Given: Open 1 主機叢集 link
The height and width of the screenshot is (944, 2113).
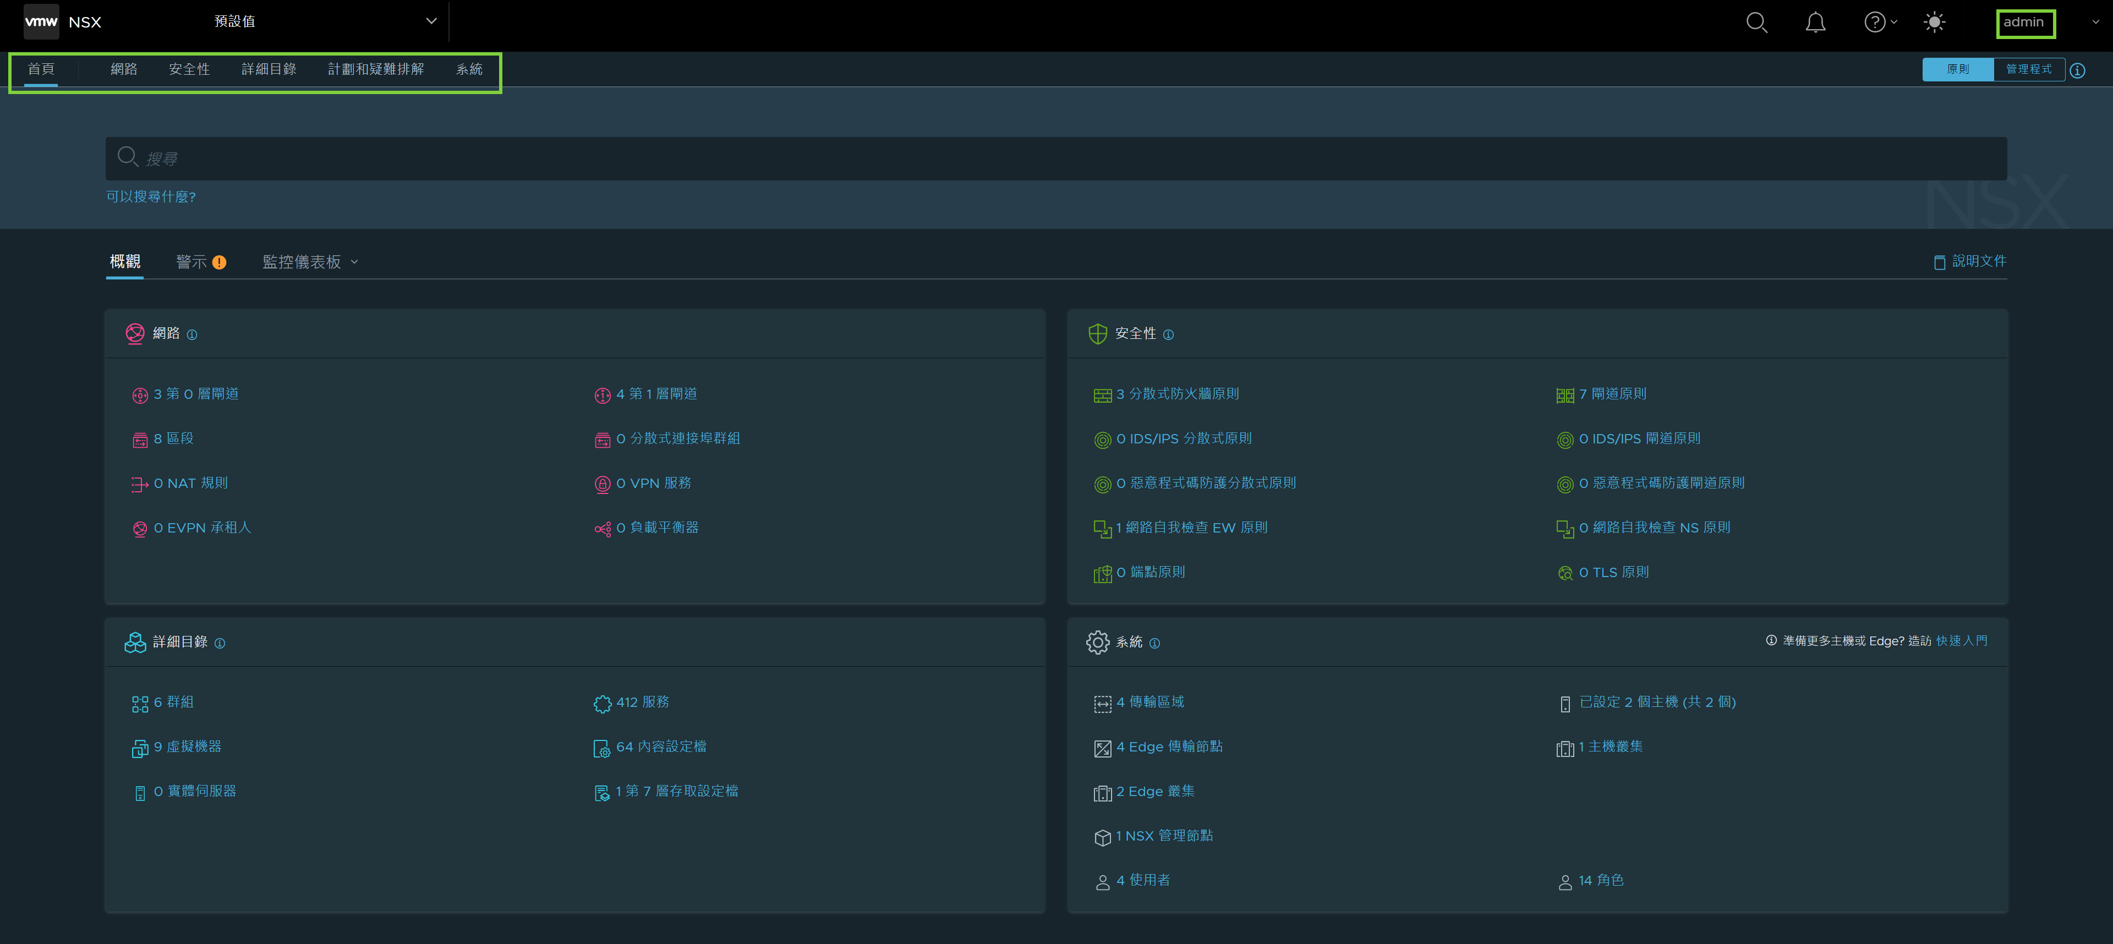Looking at the screenshot, I should click(1610, 747).
